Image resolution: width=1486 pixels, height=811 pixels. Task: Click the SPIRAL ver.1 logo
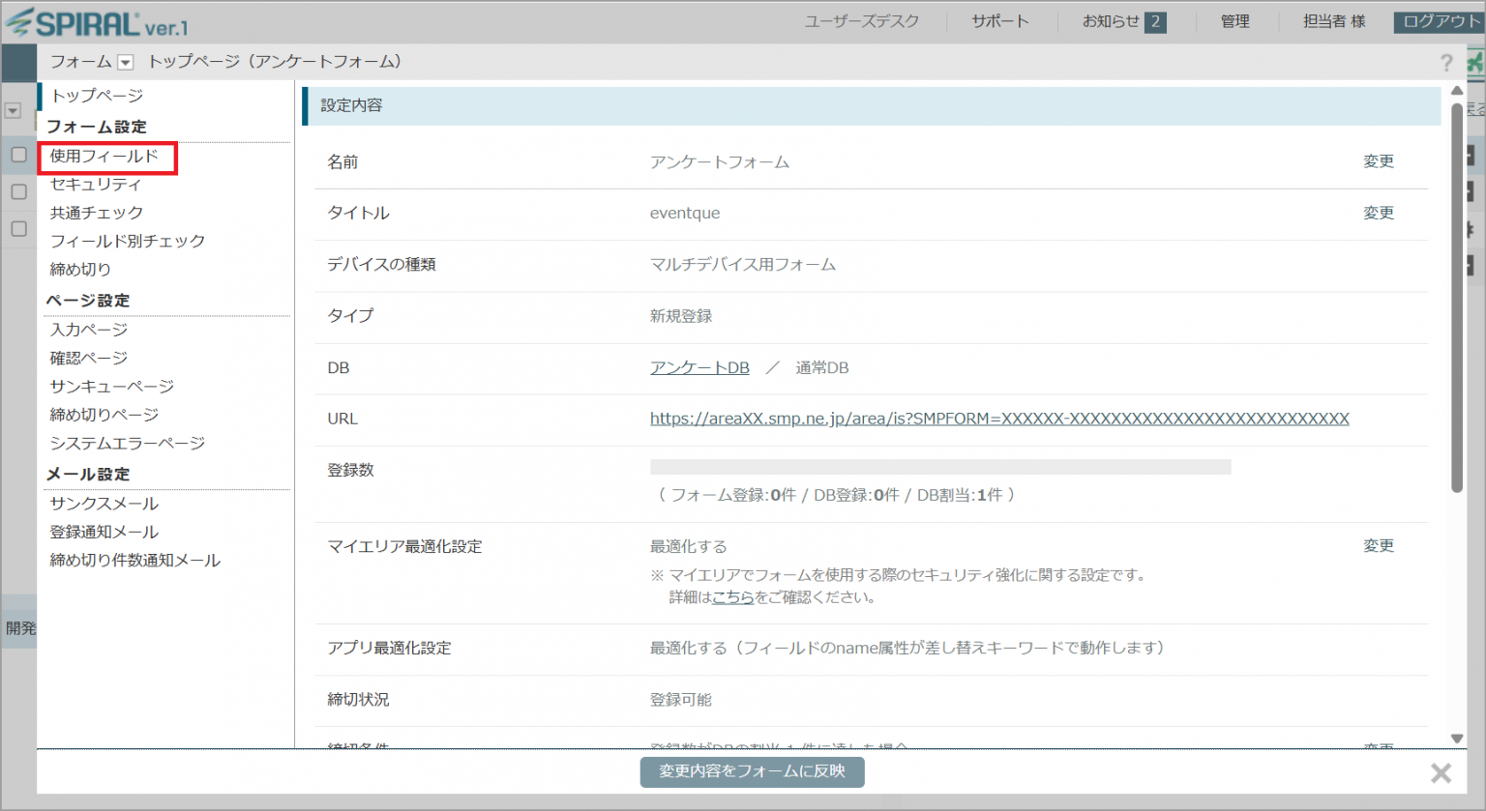97,22
